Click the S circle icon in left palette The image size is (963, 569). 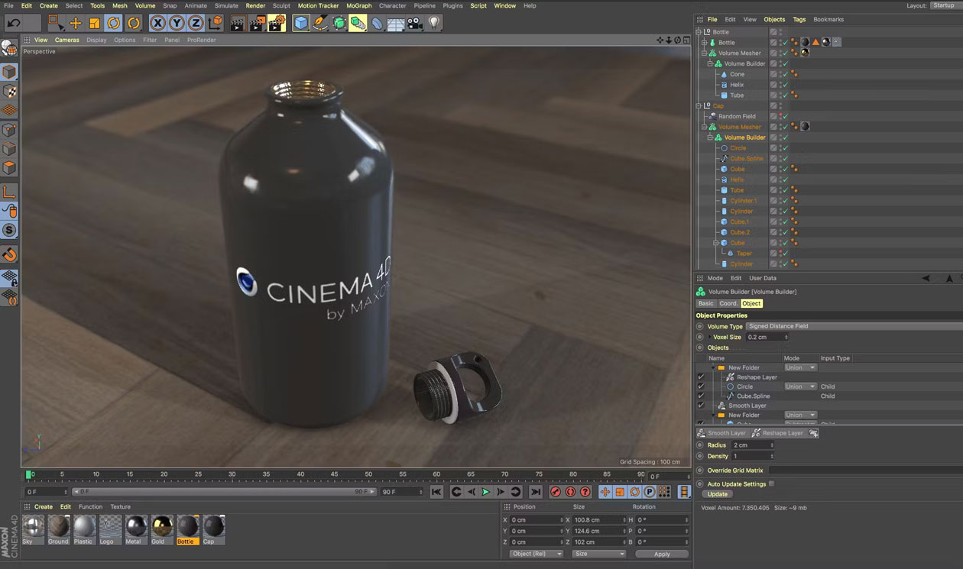(9, 230)
